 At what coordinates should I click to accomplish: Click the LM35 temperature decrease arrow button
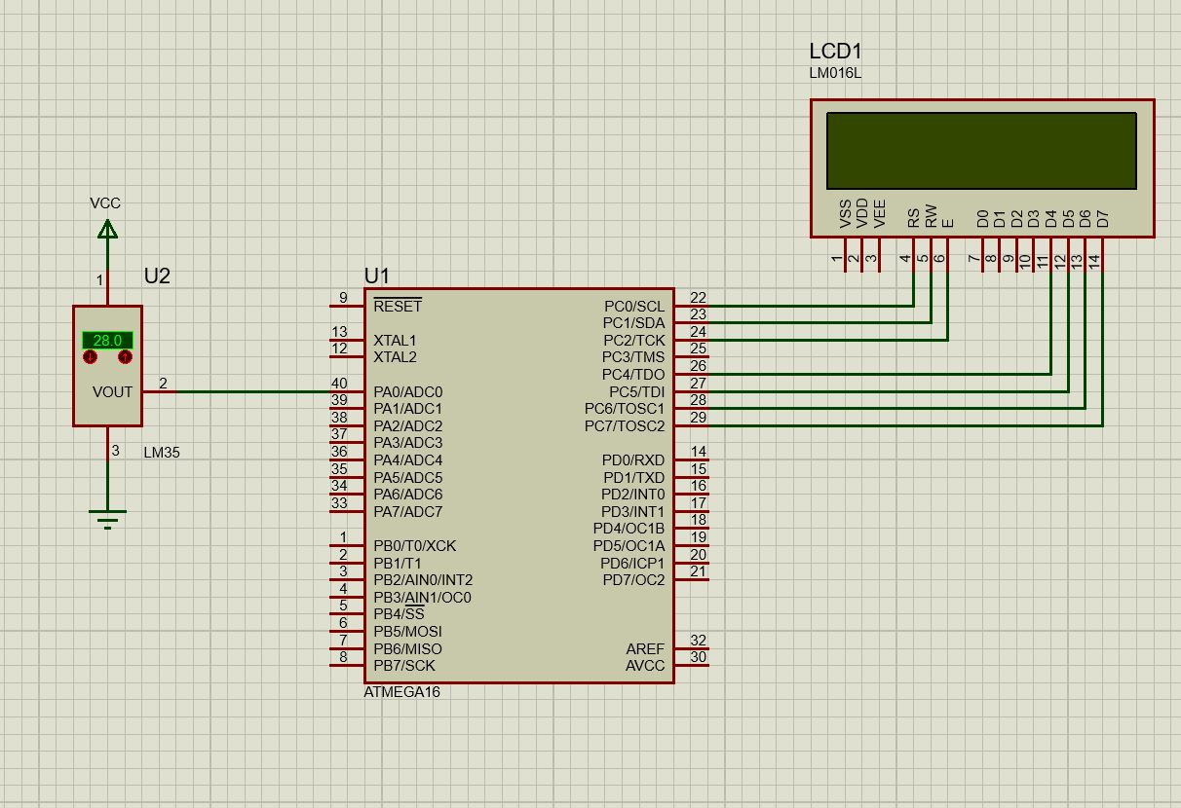(x=90, y=357)
